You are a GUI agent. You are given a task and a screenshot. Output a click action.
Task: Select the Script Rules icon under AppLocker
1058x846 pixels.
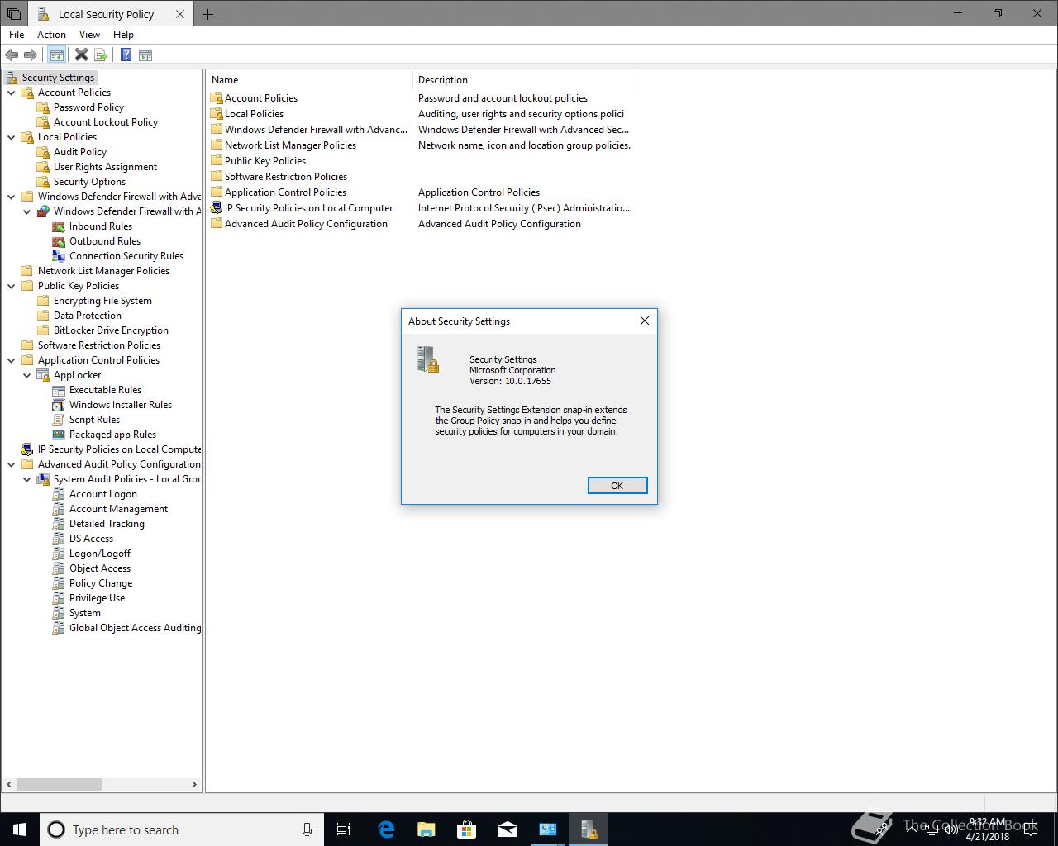pyautogui.click(x=59, y=420)
